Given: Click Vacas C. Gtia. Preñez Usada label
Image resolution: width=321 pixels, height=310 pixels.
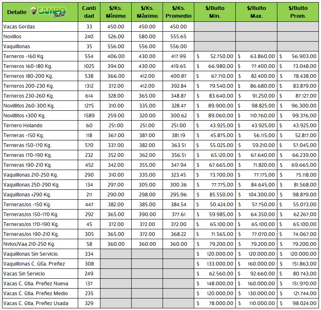Looking at the screenshot, I should click(36, 303).
